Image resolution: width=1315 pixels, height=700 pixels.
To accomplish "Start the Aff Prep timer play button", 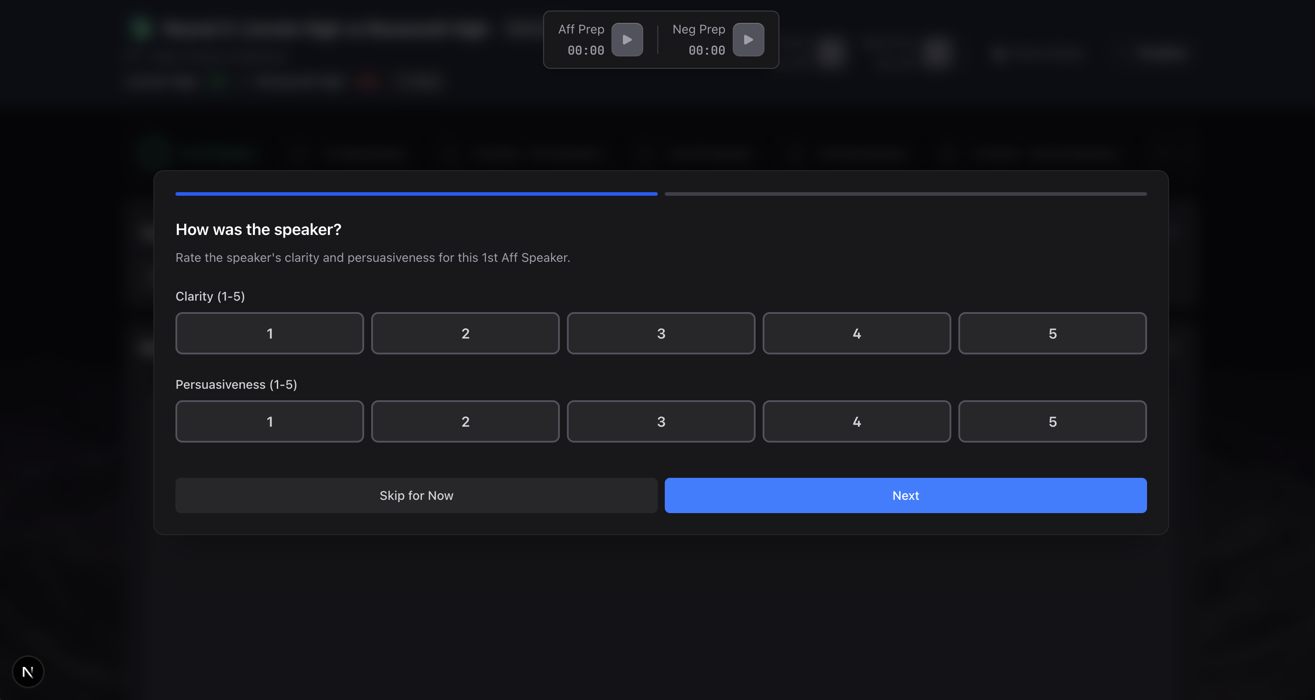I will pyautogui.click(x=627, y=40).
